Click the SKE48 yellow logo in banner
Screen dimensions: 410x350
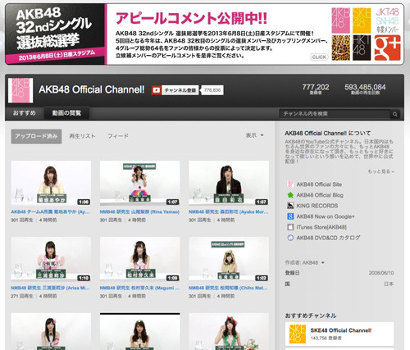362,20
